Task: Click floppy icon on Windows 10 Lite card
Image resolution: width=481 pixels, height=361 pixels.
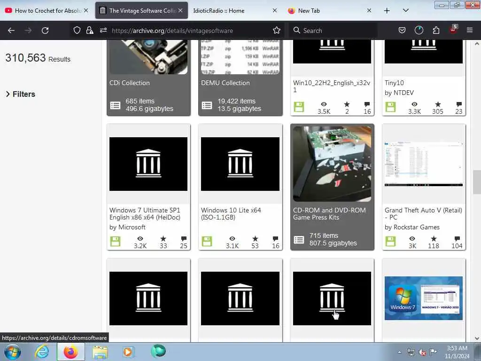Action: point(207,241)
